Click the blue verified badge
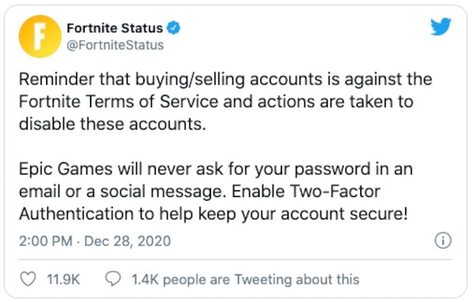The image size is (474, 303). tap(175, 28)
